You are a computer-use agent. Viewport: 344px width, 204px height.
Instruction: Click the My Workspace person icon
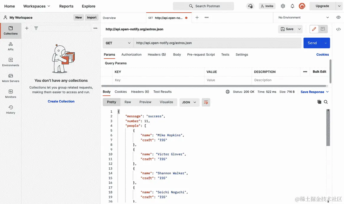5,17
